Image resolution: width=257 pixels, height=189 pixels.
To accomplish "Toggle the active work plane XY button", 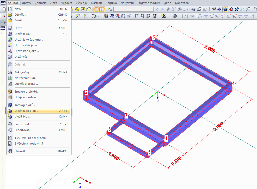I will coord(225,9).
